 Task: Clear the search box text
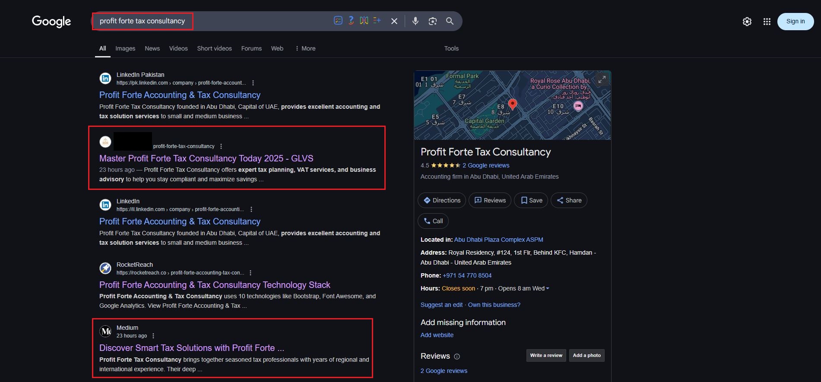coord(394,21)
